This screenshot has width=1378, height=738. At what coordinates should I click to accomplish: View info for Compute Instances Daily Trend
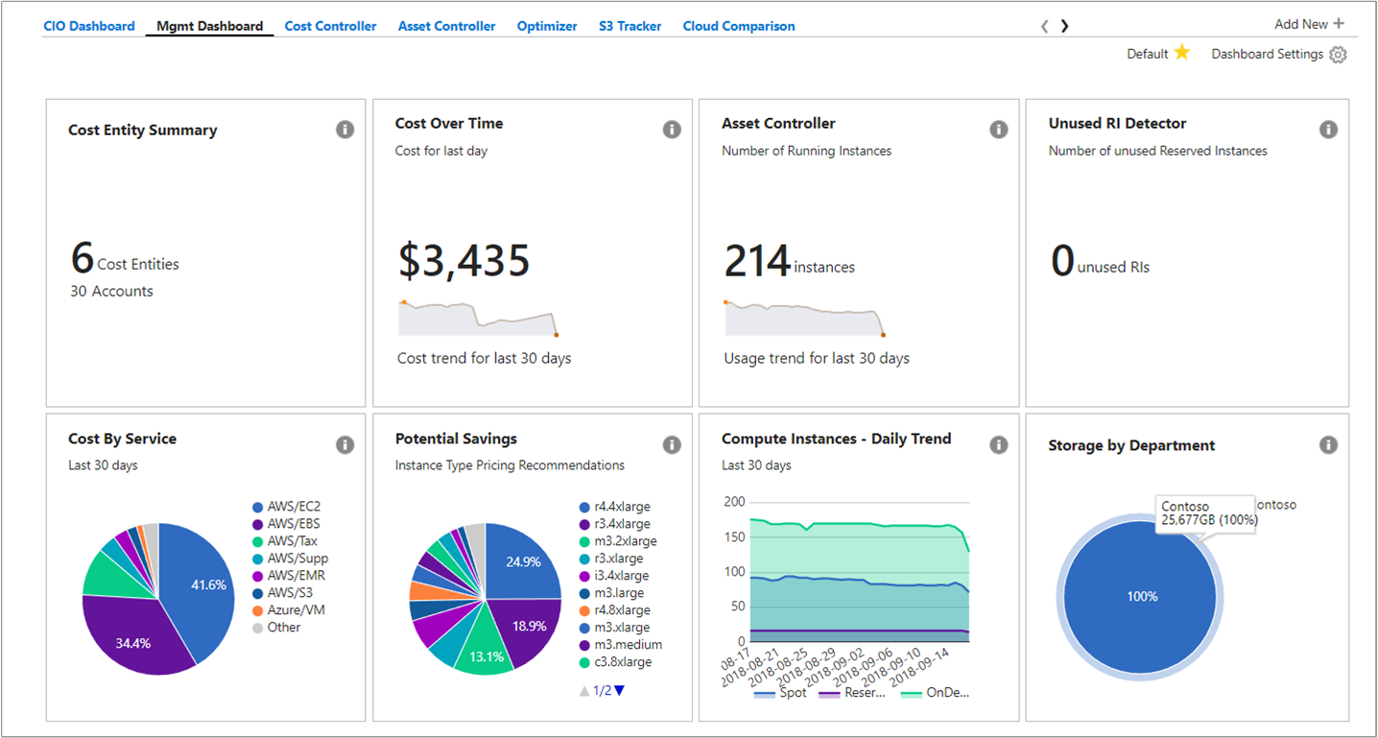[999, 444]
